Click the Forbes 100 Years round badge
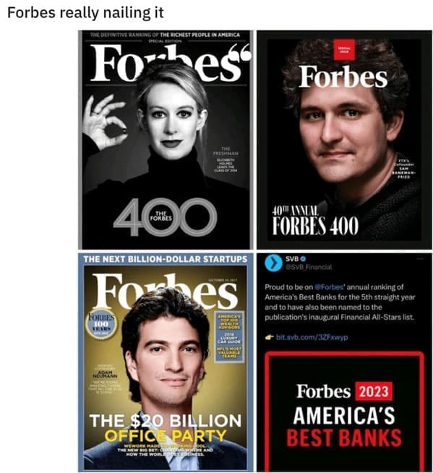The image size is (433, 473). pyautogui.click(x=101, y=324)
